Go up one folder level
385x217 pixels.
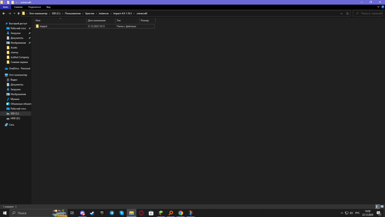click(x=18, y=13)
